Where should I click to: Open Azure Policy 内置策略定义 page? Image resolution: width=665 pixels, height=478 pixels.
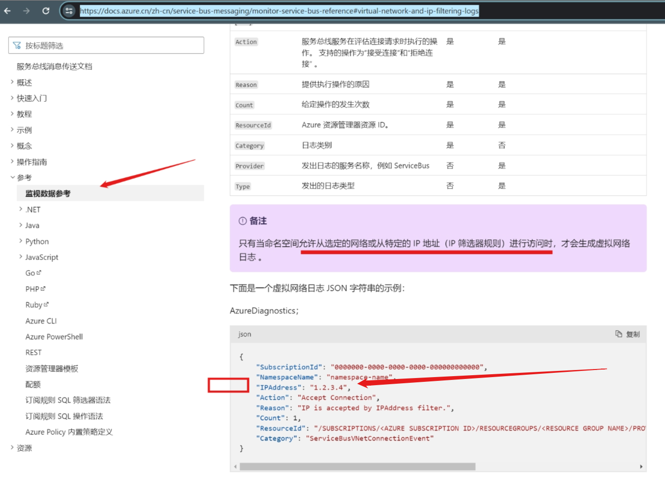coord(69,432)
